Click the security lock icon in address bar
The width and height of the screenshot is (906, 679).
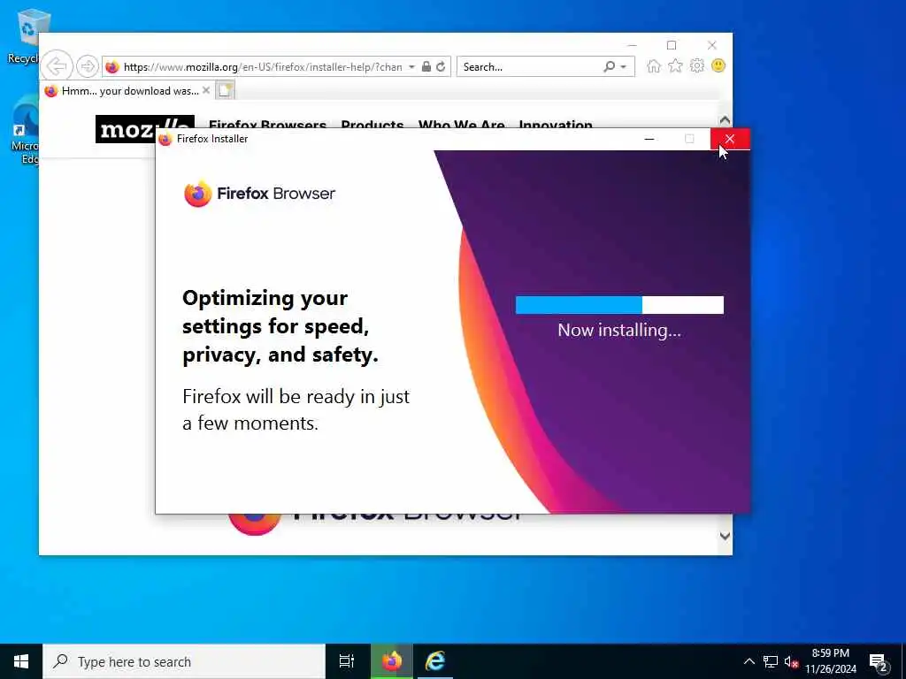click(426, 66)
